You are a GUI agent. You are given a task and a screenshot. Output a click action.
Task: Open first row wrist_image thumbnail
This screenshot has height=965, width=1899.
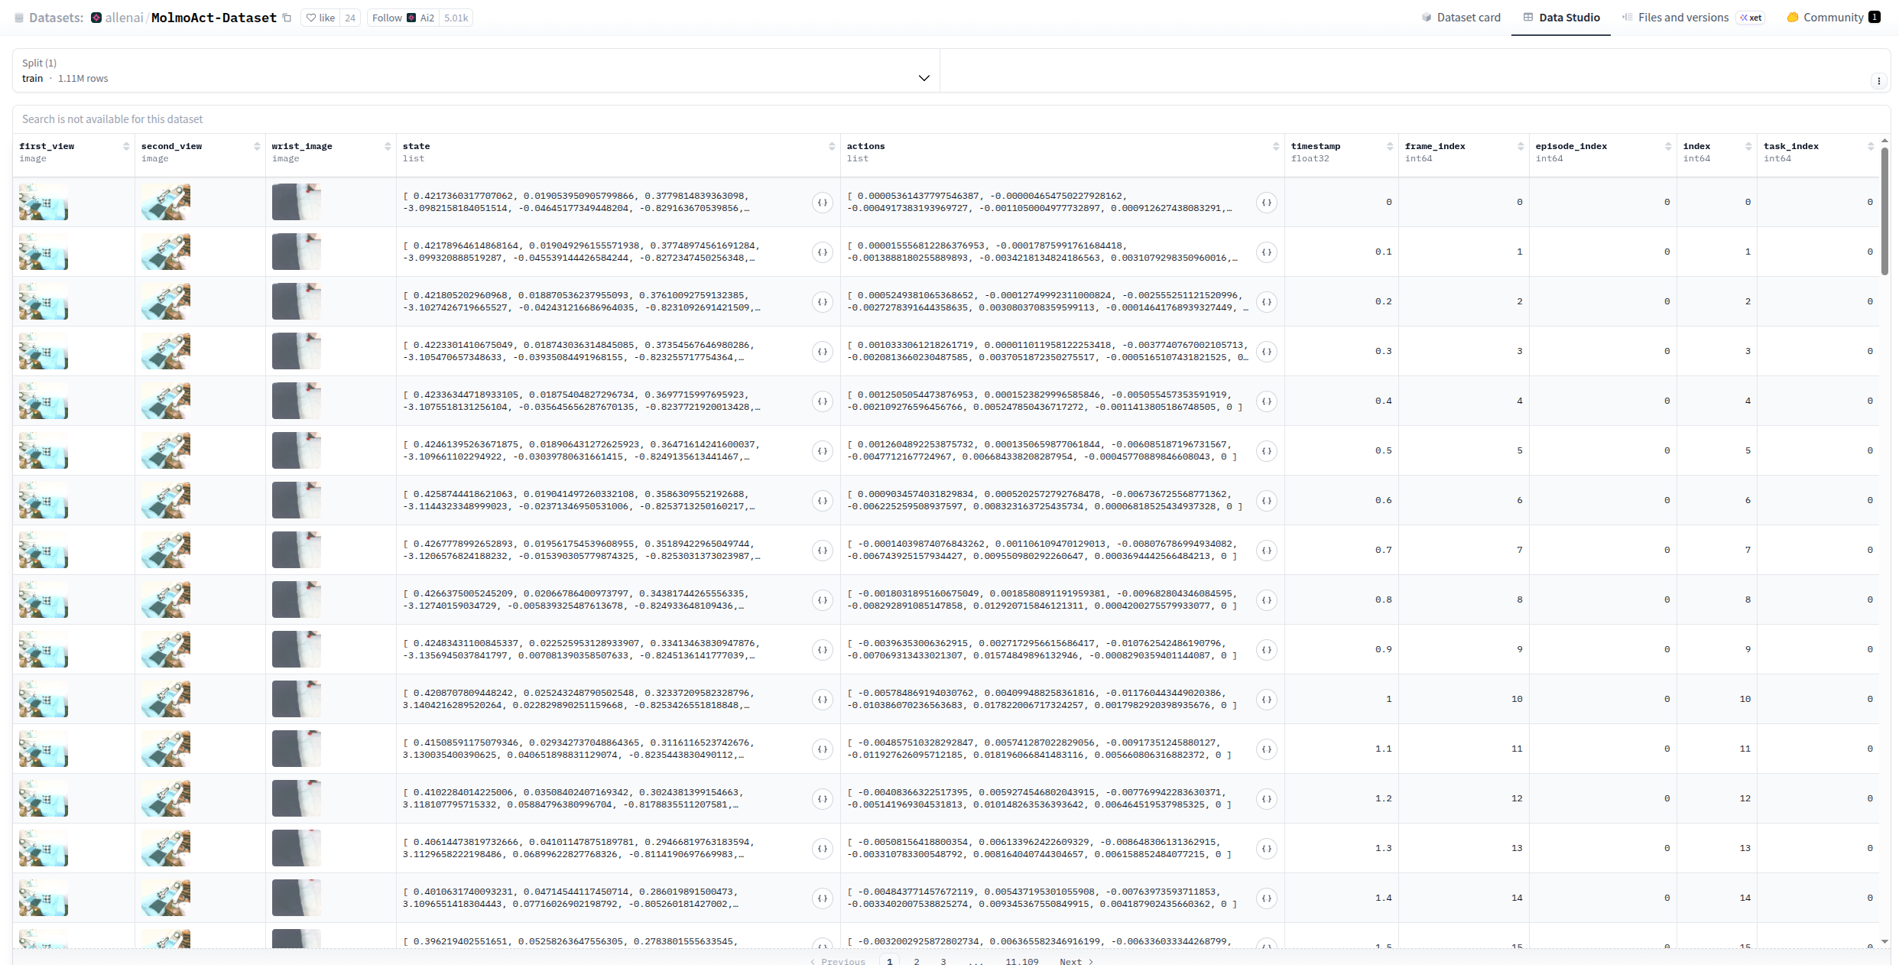click(x=297, y=202)
